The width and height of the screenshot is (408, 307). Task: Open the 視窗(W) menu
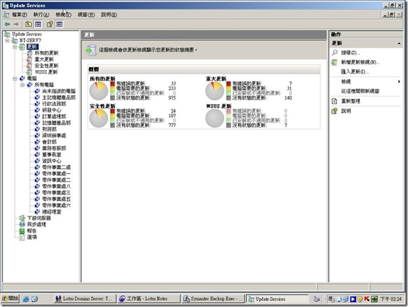pyautogui.click(x=86, y=15)
